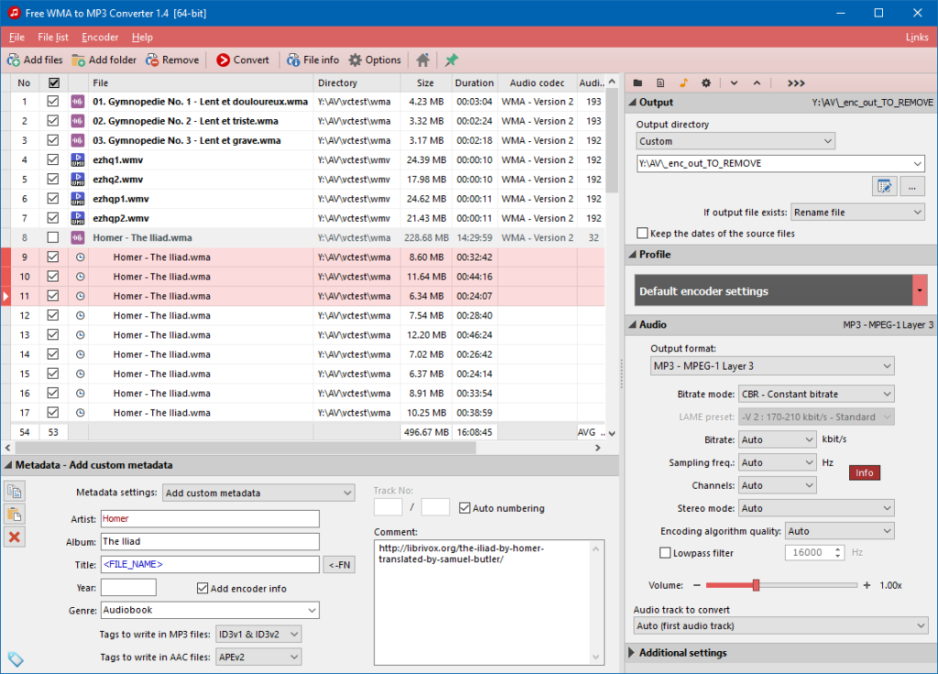Uncheck the Gymnopedie No. 1 file checkbox
The height and width of the screenshot is (674, 938).
click(x=52, y=102)
